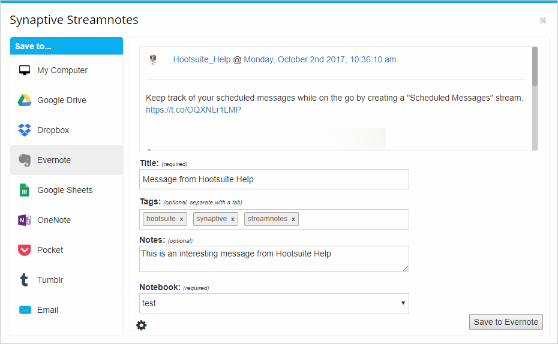Image resolution: width=558 pixels, height=344 pixels.
Task: Remove the synaptive tag
Action: [232, 219]
